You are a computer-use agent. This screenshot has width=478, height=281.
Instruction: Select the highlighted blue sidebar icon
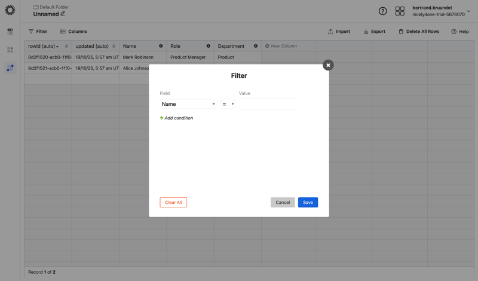pyautogui.click(x=10, y=68)
